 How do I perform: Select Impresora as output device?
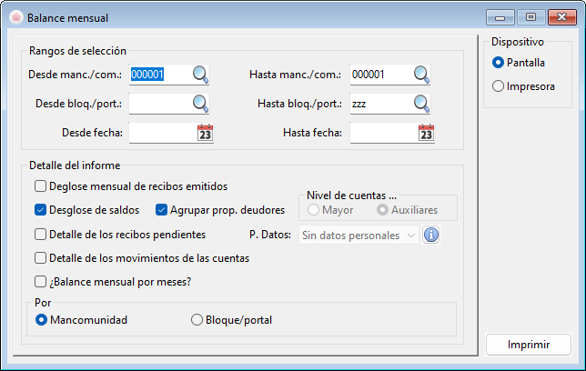[x=497, y=86]
